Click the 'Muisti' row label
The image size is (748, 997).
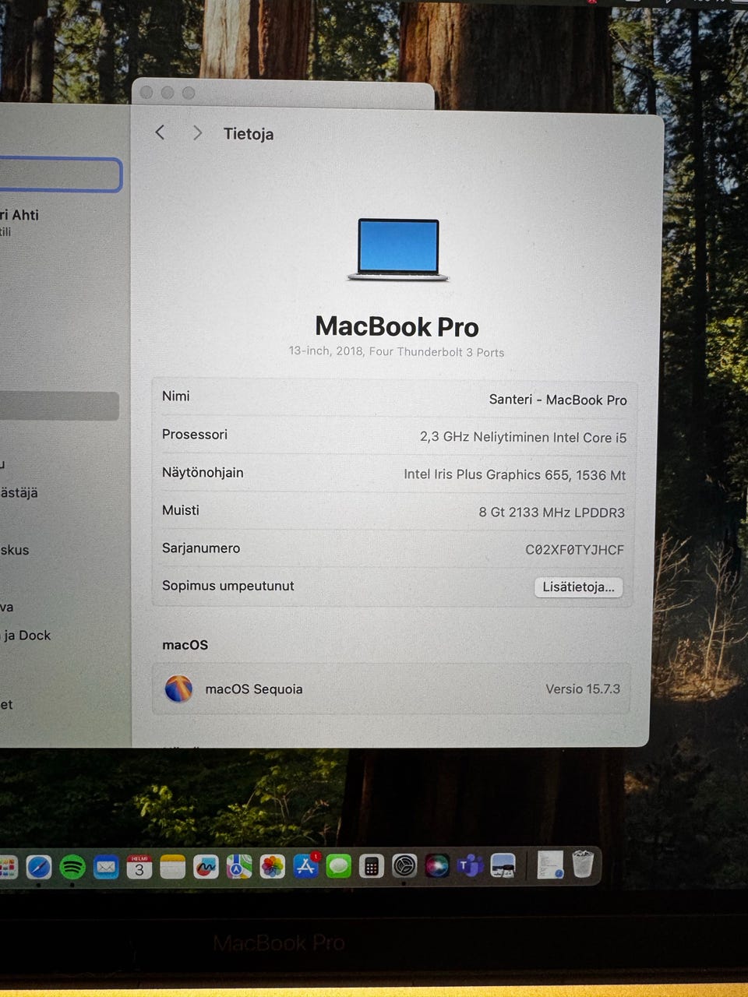181,510
